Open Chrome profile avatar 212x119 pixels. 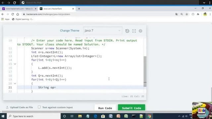tap(205, 14)
